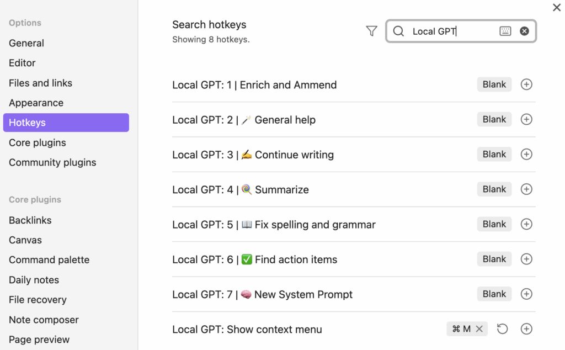Click 'Local GPT: 4 | Summarize' text
565x350 pixels.
tap(241, 190)
